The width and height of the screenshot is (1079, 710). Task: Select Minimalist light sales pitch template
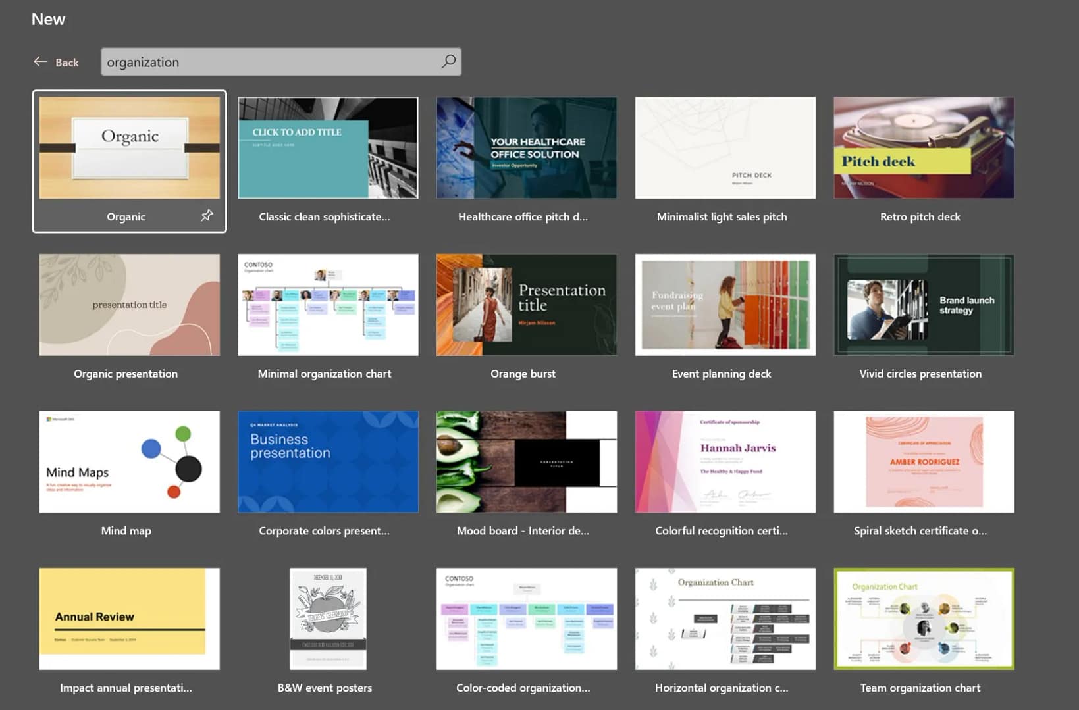click(x=725, y=148)
